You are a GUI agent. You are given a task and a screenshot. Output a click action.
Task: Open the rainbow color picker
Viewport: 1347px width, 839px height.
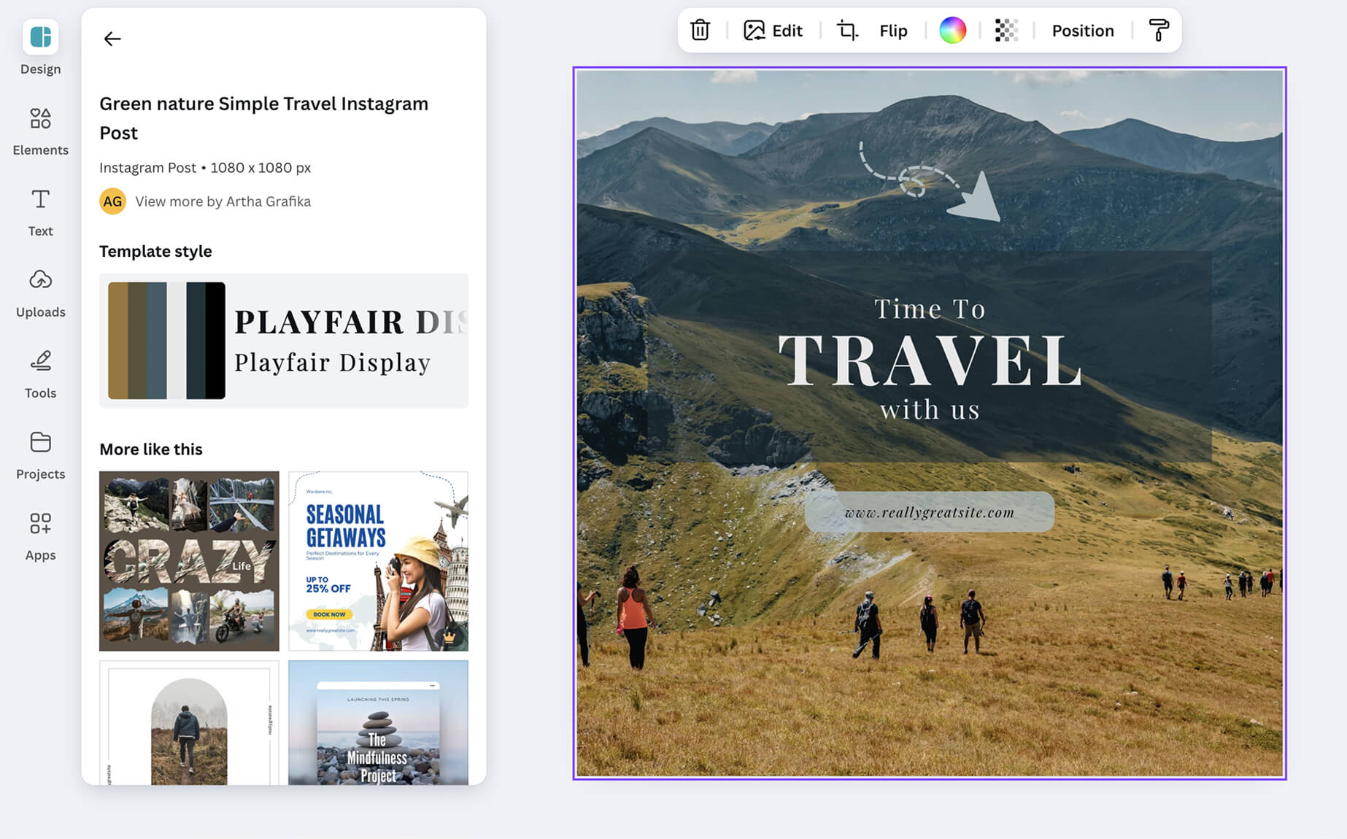[952, 31]
